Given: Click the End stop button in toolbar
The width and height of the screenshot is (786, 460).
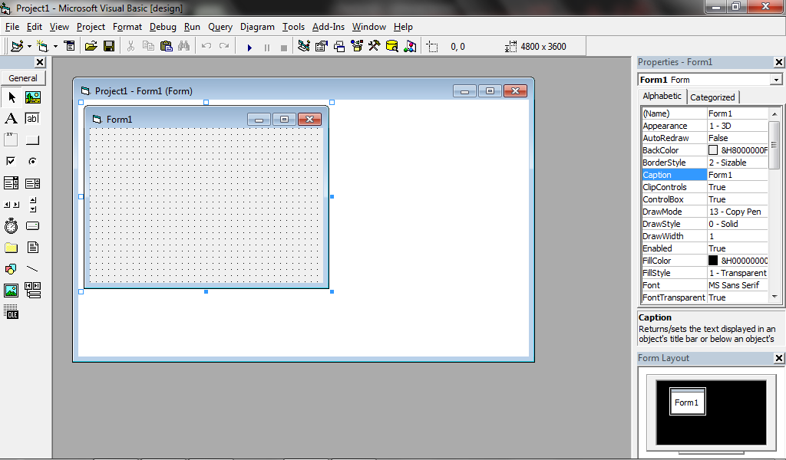Looking at the screenshot, I should click(x=284, y=48).
